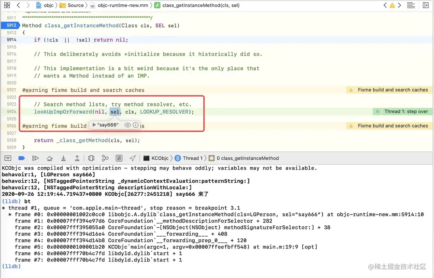
Task: Select the objc project breadcrumb
Action: pyautogui.click(x=45, y=5)
